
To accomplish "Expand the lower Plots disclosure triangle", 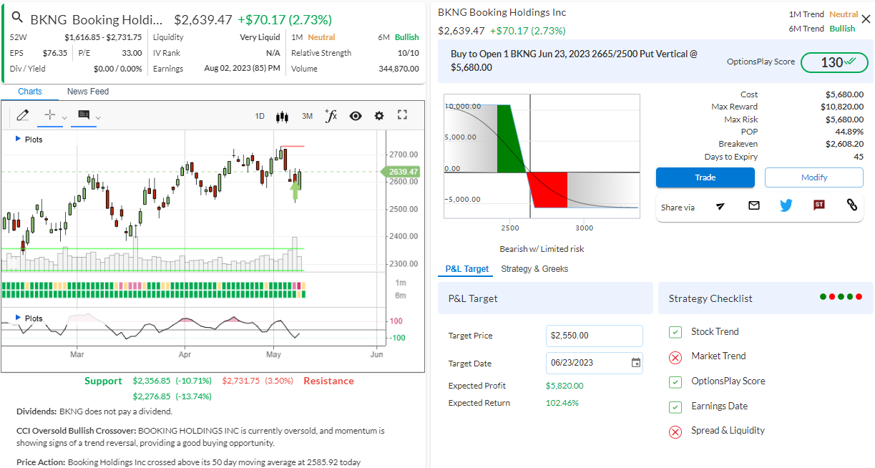I will click(x=18, y=318).
